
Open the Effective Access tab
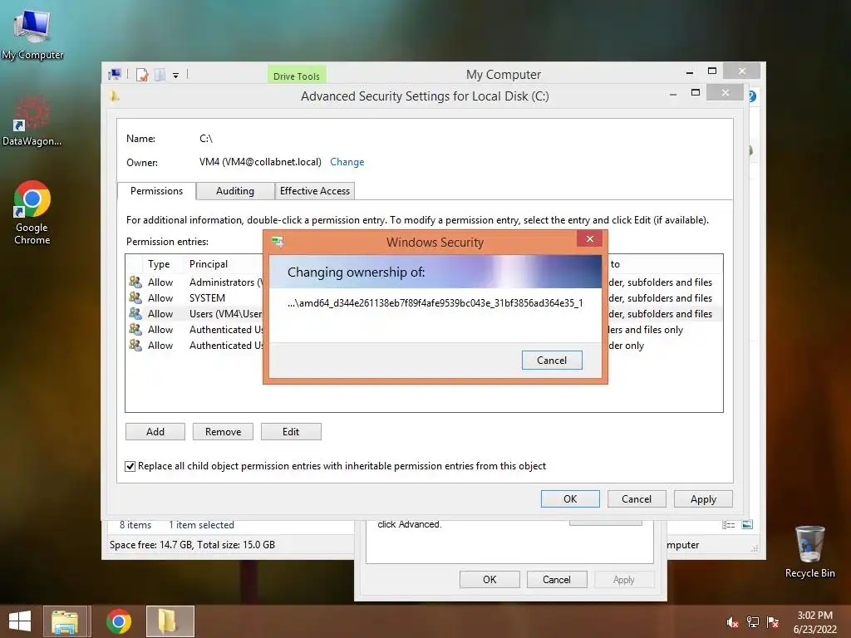pyautogui.click(x=315, y=191)
